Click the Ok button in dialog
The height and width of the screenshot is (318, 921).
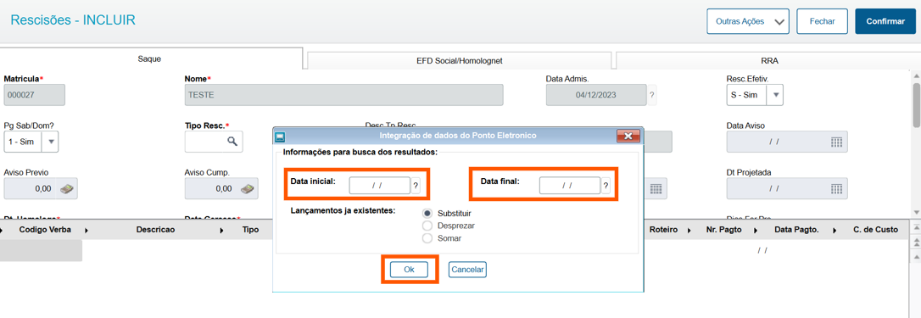tap(410, 270)
